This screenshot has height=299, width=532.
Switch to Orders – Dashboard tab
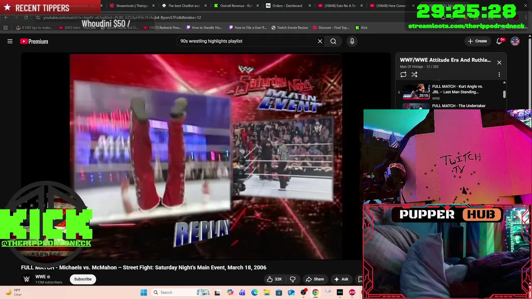pyautogui.click(x=287, y=6)
